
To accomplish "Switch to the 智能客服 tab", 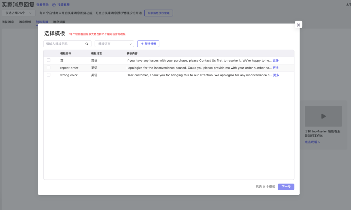I will click(42, 22).
